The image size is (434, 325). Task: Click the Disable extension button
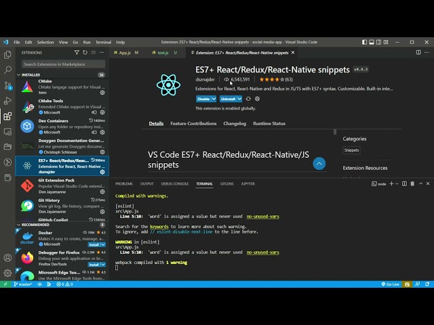203,99
